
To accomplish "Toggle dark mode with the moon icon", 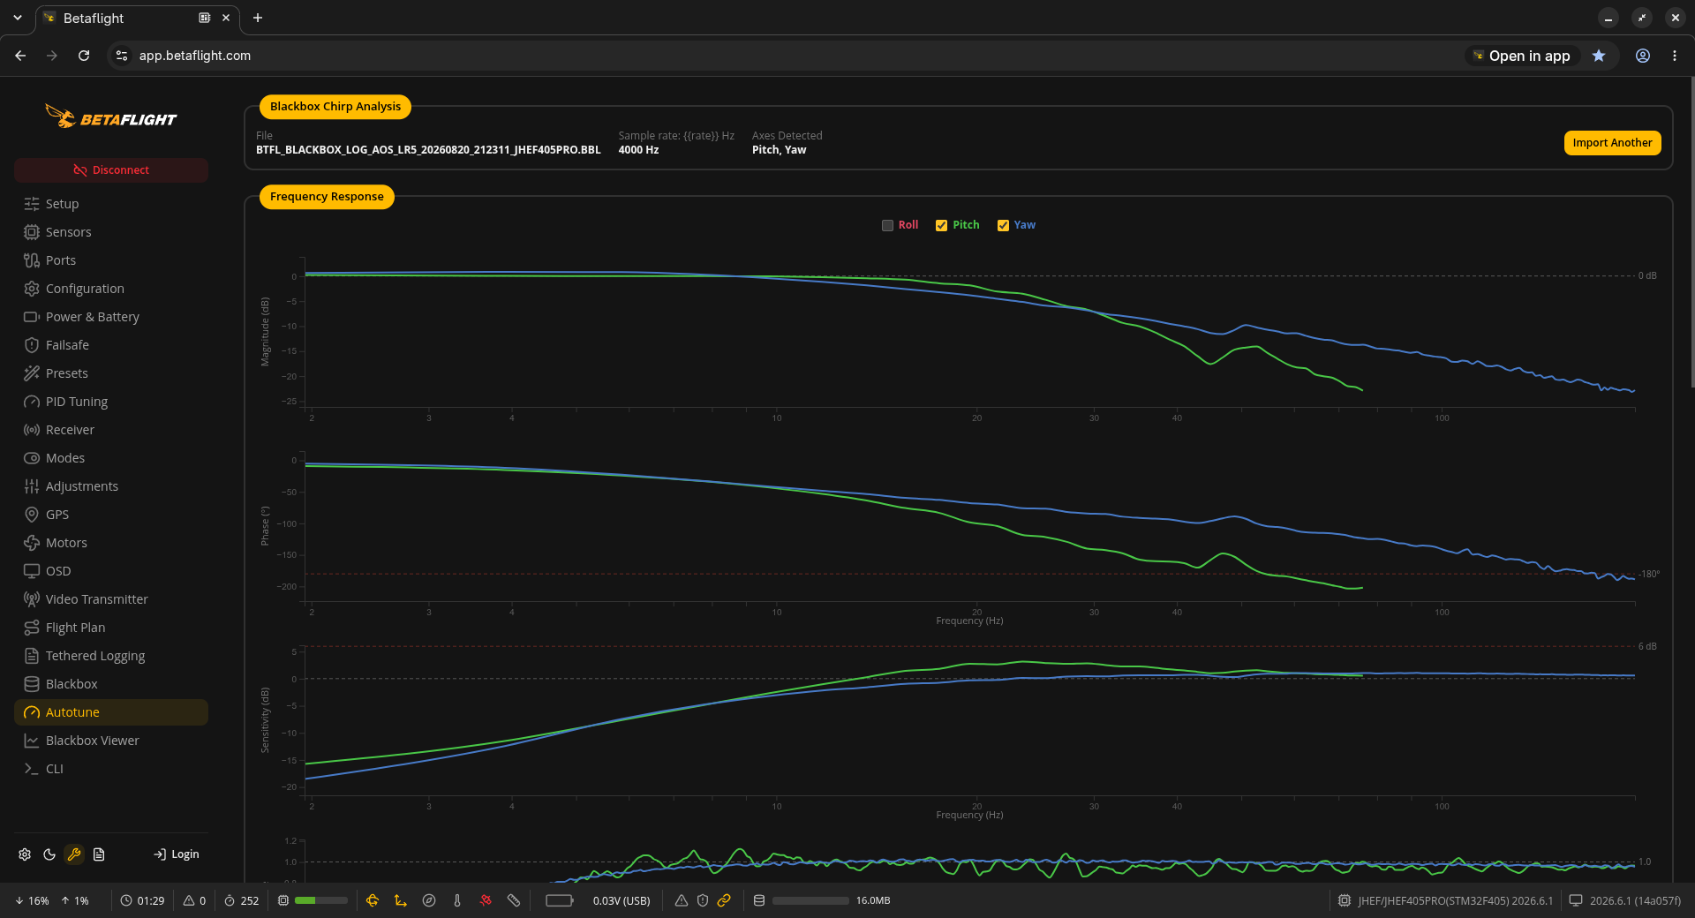I will point(49,854).
